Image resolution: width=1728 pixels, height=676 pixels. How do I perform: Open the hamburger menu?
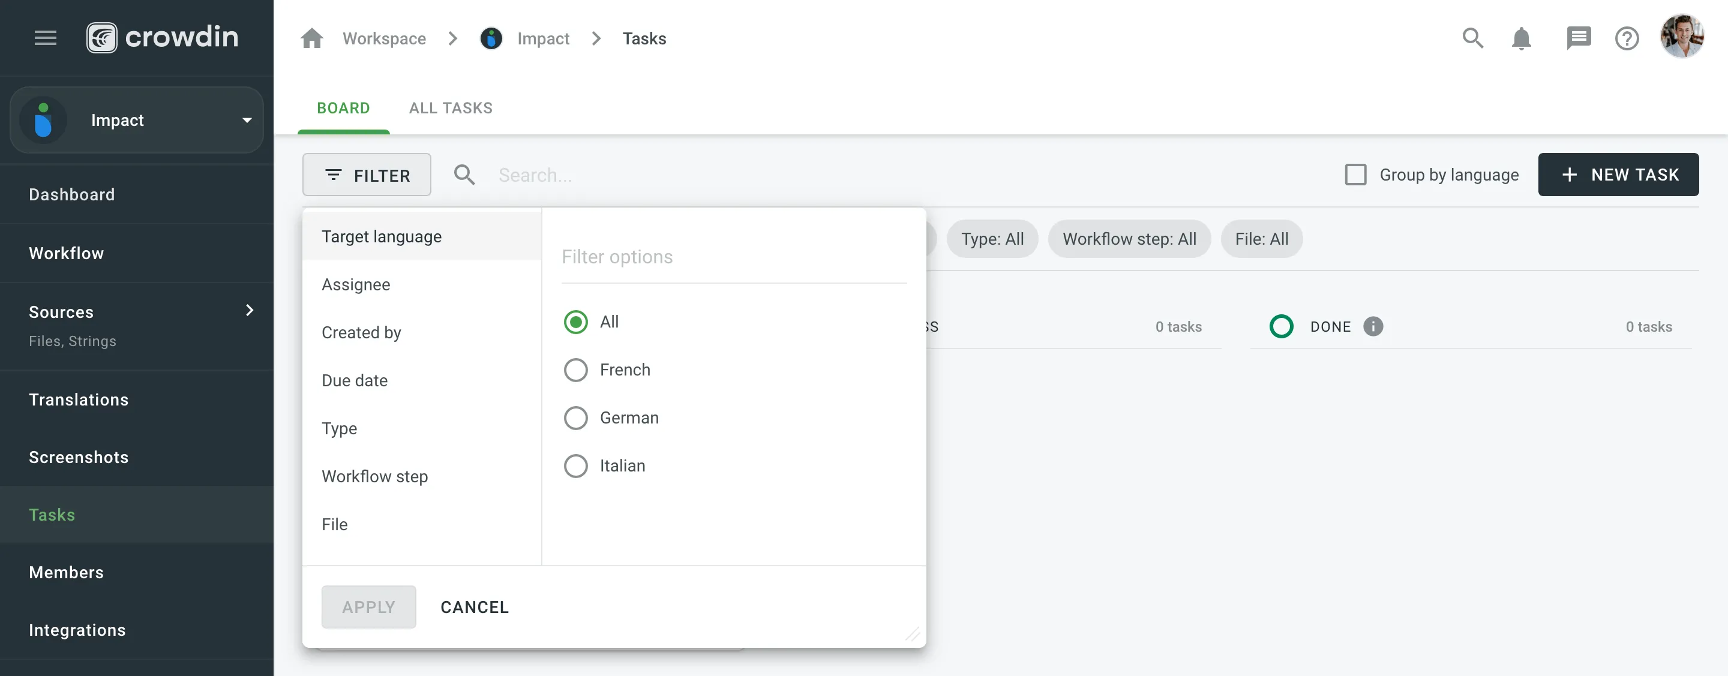click(46, 38)
